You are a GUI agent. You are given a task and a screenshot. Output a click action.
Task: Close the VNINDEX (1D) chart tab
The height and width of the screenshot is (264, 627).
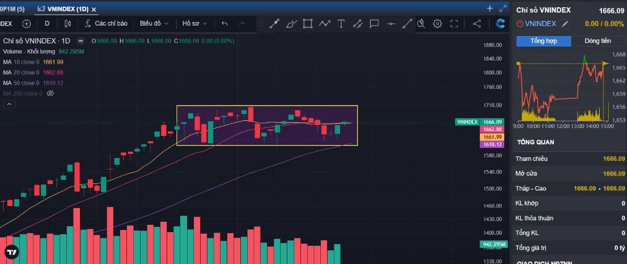(x=94, y=9)
